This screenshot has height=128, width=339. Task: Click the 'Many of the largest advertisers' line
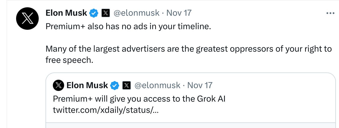point(188,49)
